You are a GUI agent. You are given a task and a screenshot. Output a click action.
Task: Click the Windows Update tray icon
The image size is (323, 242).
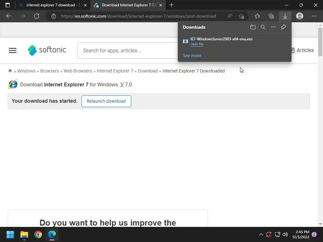269,234
